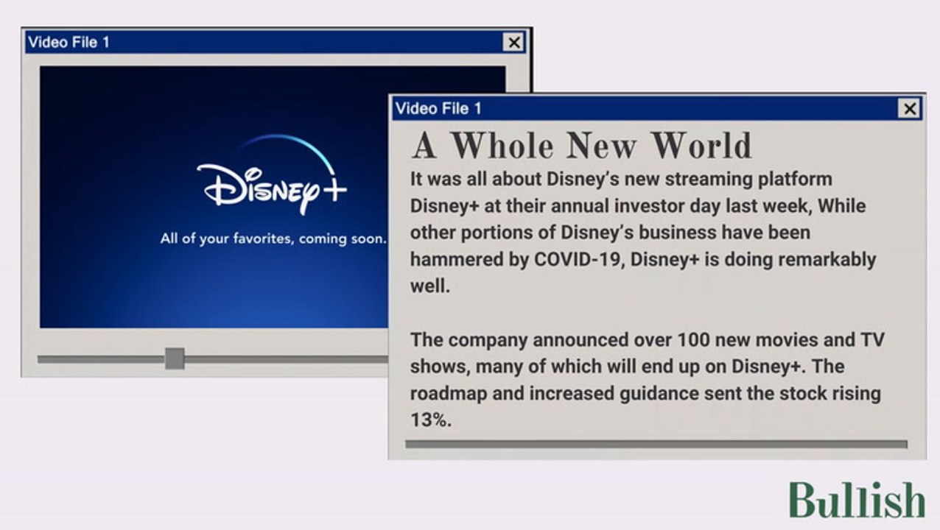
Task: Close the front Video File 1 text window
Action: coord(910,109)
